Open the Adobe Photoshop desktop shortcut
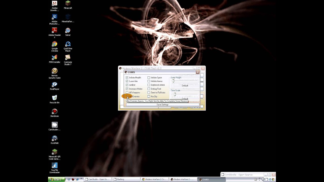 tap(54, 19)
